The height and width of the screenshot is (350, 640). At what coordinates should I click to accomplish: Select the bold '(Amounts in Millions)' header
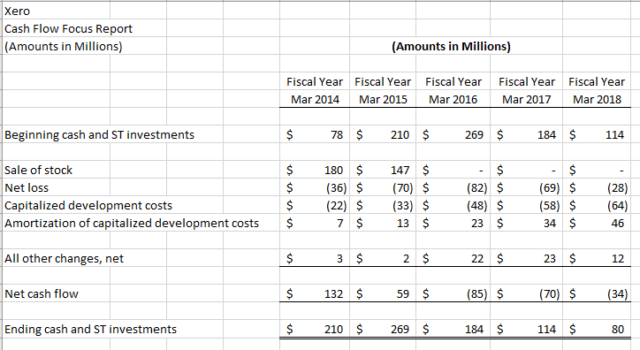coord(451,47)
